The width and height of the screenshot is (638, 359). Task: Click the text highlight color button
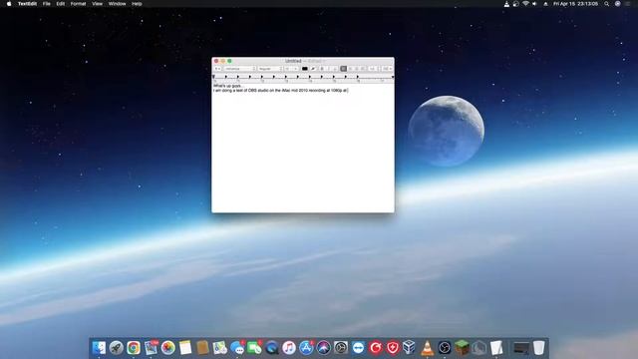coord(313,69)
